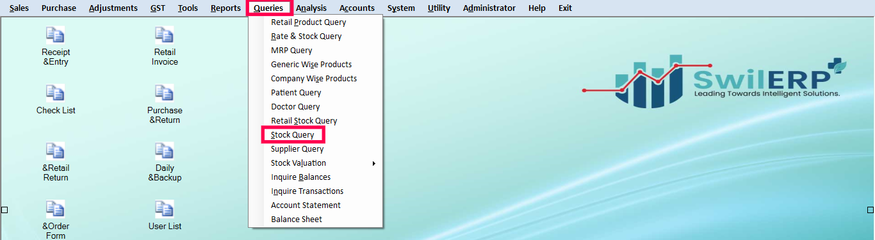Choose Company Wise Products

[x=315, y=79]
